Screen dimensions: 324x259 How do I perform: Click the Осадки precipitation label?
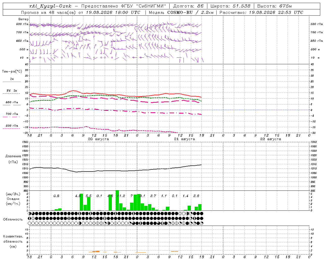tap(13, 199)
